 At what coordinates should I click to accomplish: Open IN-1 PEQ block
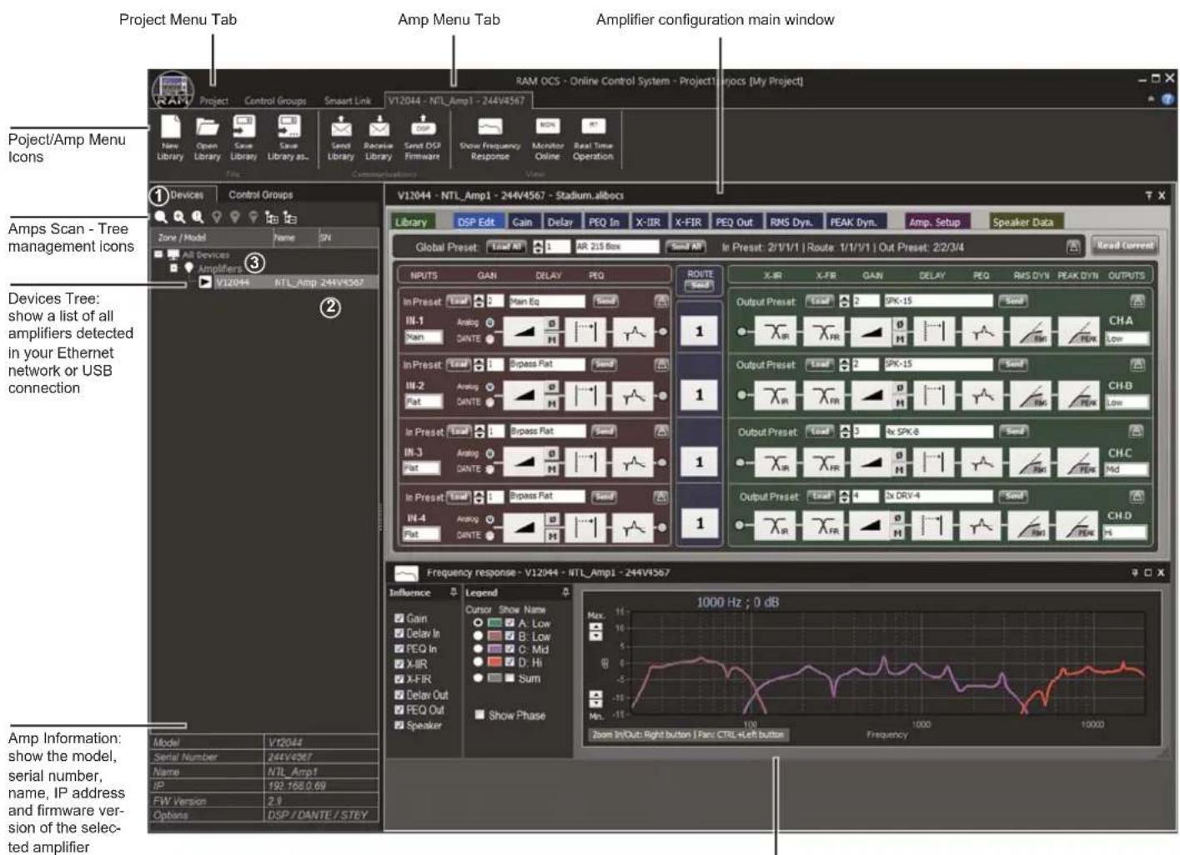[634, 332]
